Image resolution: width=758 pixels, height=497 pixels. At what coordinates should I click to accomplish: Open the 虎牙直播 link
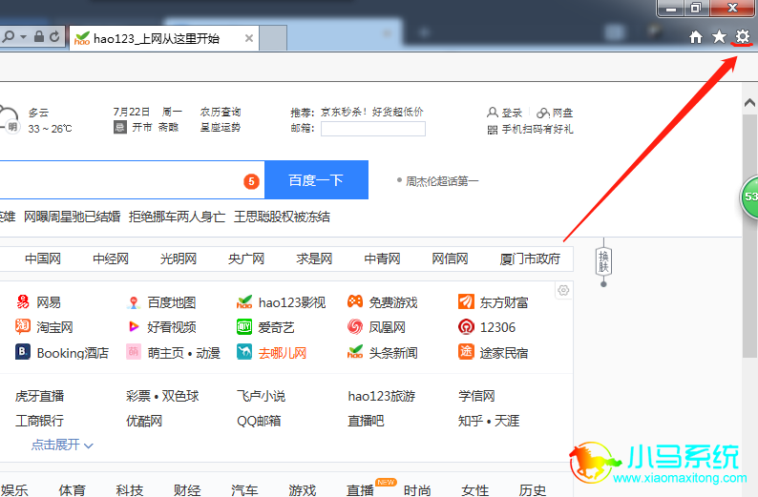(x=40, y=396)
